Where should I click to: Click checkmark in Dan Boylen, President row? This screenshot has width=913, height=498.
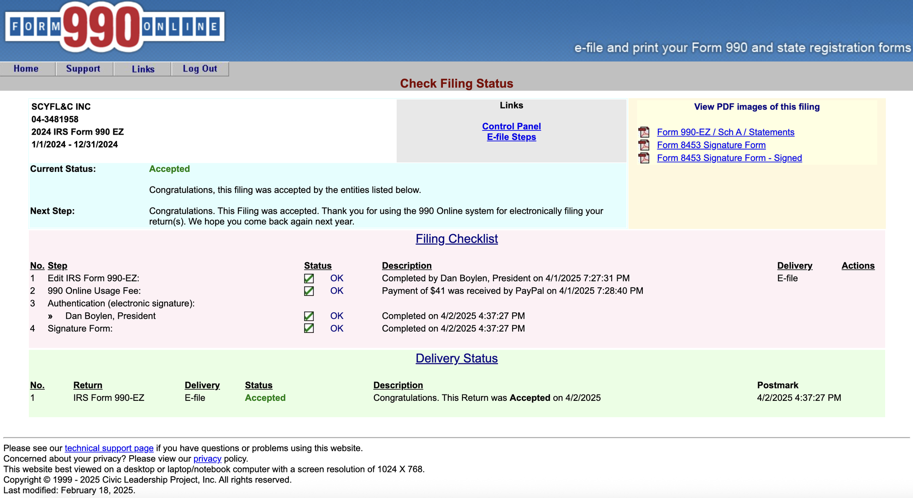[309, 316]
